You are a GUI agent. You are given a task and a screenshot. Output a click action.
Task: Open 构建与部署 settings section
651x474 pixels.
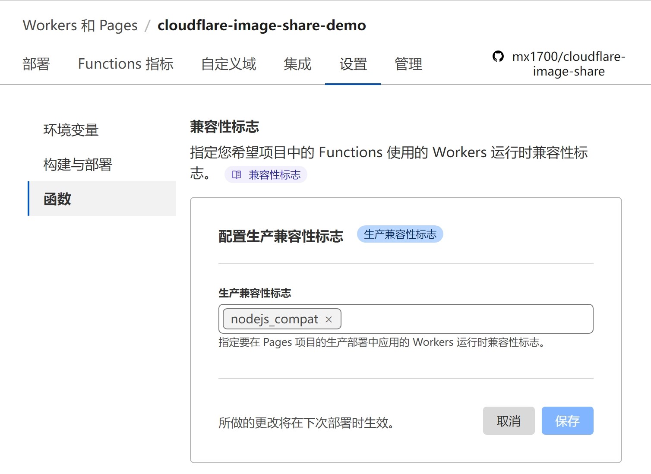(77, 164)
